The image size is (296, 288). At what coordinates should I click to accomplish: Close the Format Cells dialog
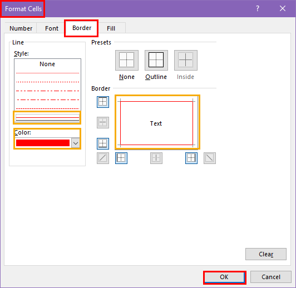coord(283,8)
